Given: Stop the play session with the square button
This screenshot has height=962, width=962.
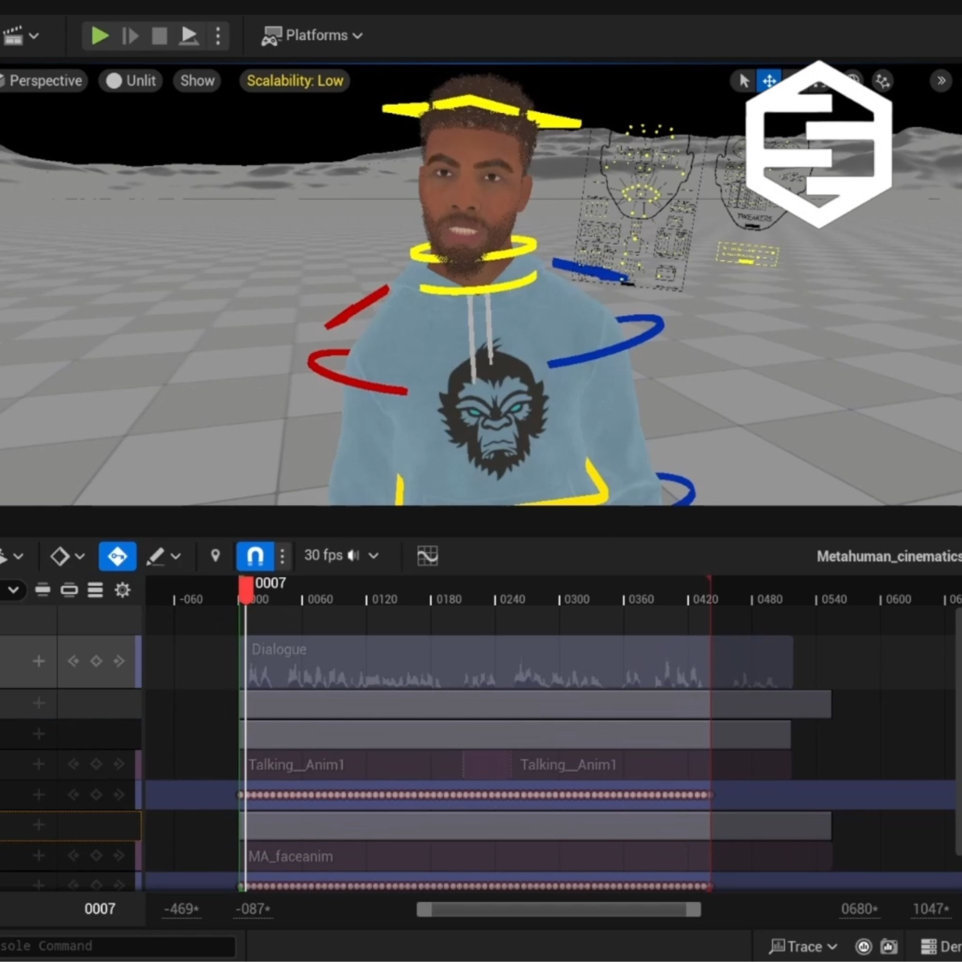Looking at the screenshot, I should pos(159,35).
